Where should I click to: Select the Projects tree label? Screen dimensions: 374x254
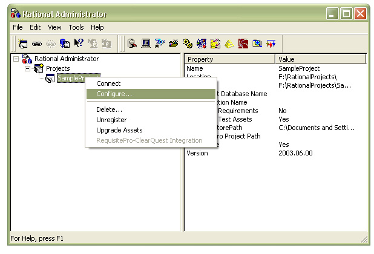58,68
